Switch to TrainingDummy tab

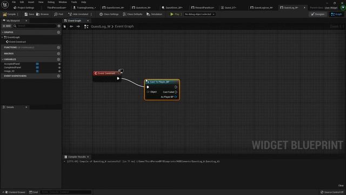click(85, 8)
